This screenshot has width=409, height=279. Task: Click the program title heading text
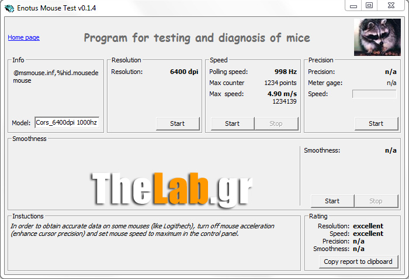[x=197, y=38]
